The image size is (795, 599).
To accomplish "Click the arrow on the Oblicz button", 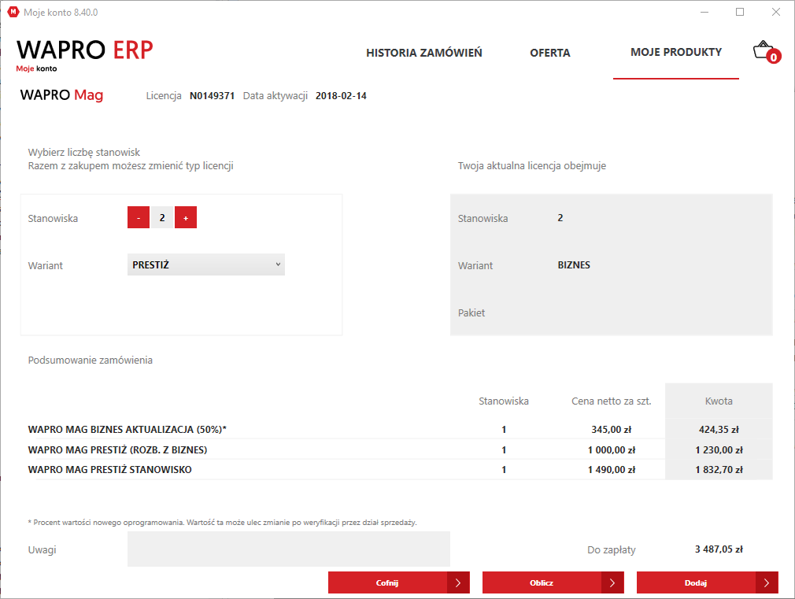I will click(x=612, y=582).
